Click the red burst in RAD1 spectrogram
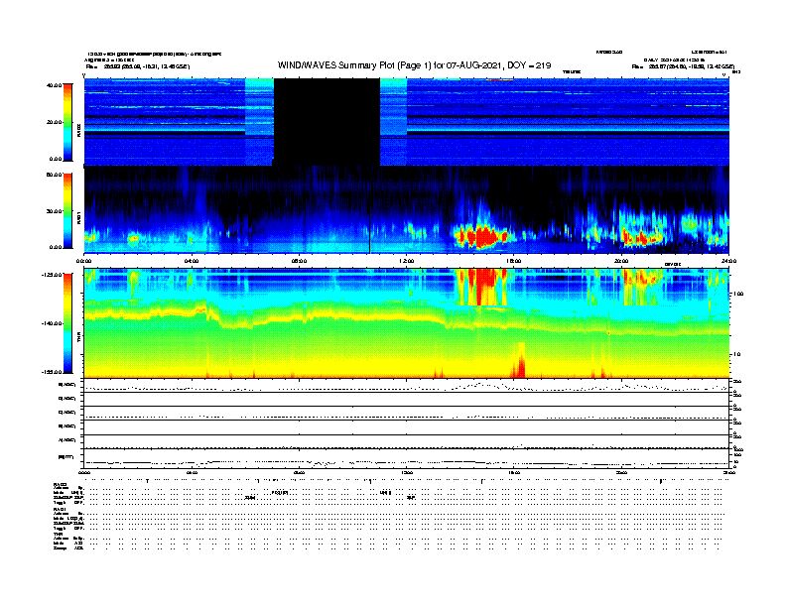This screenshot has width=786, height=607. click(483, 236)
